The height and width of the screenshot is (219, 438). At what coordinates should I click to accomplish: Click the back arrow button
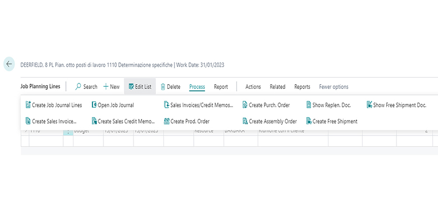click(9, 64)
